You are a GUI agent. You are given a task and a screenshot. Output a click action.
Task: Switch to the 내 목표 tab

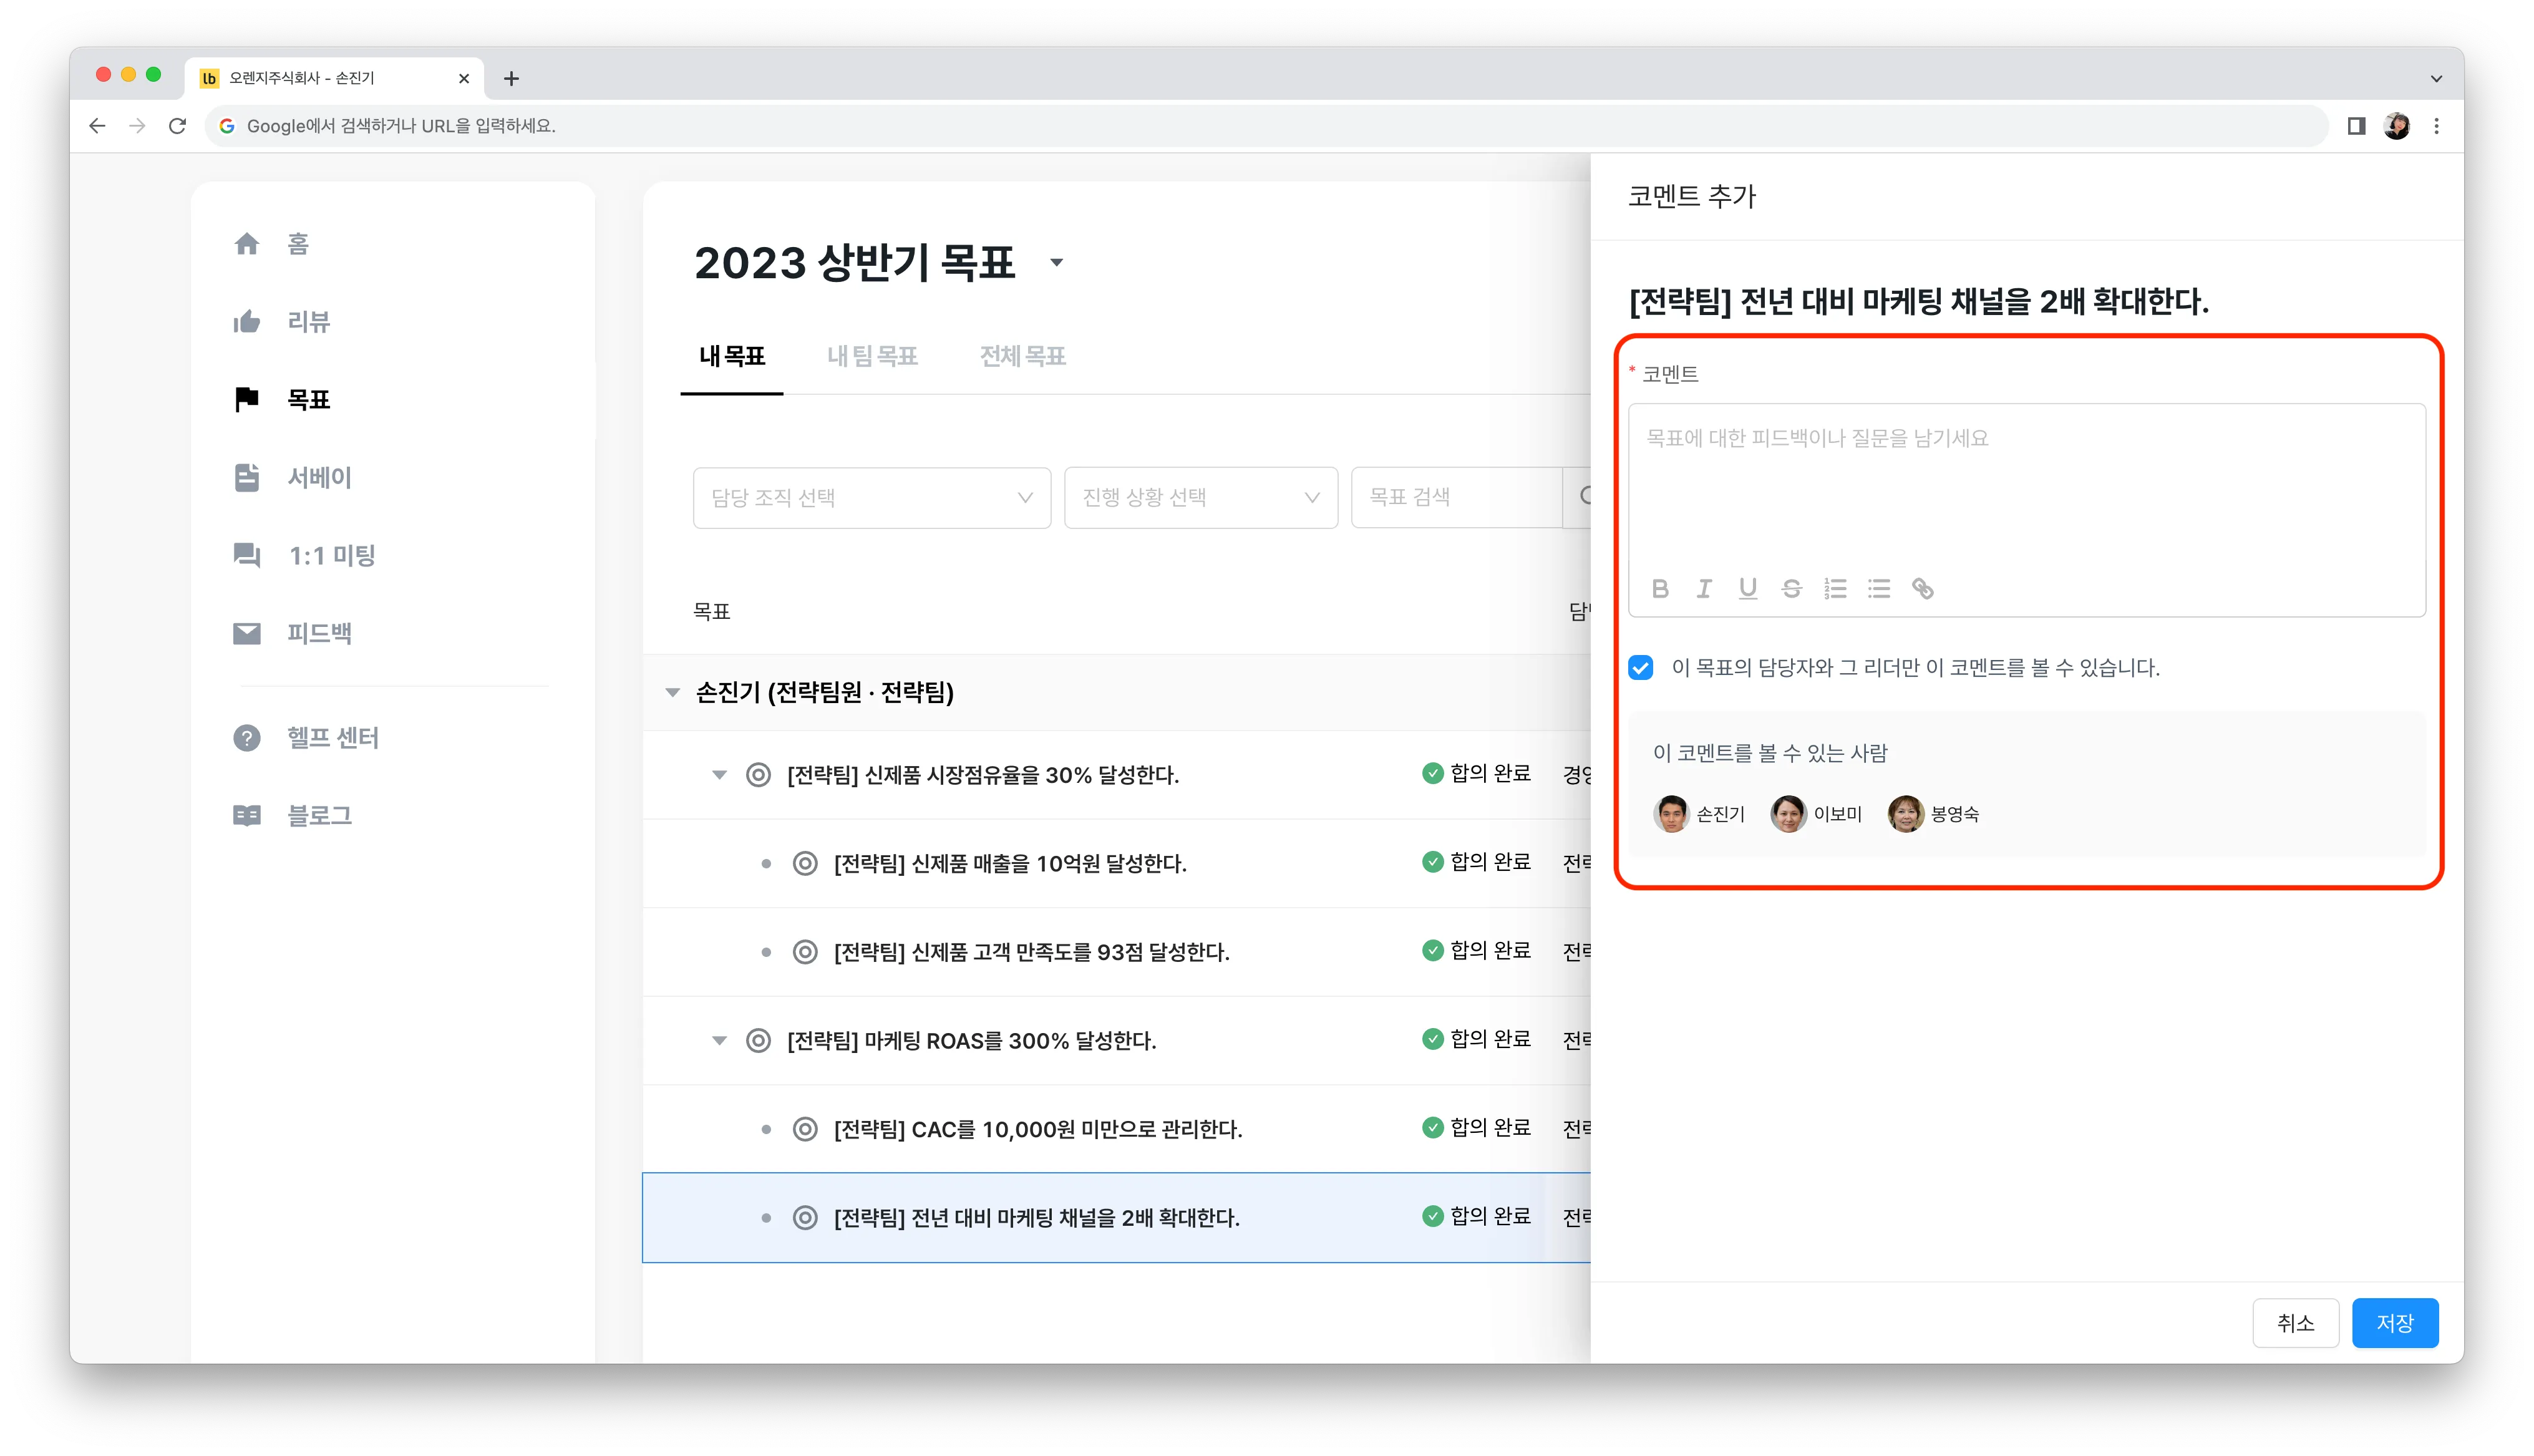[x=732, y=357]
